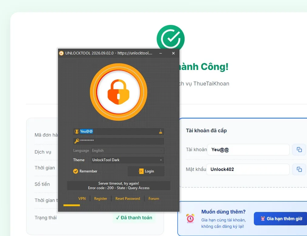Viewport: 307px width, 236px height.
Task: Click the Login button
Action: point(146,171)
